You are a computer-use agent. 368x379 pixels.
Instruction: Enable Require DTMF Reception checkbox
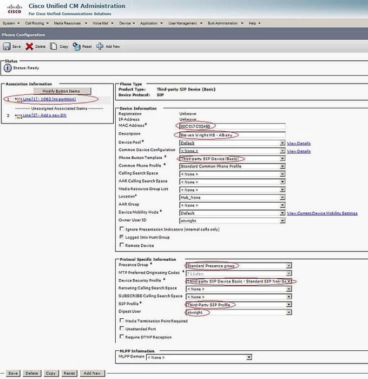pos(122,337)
